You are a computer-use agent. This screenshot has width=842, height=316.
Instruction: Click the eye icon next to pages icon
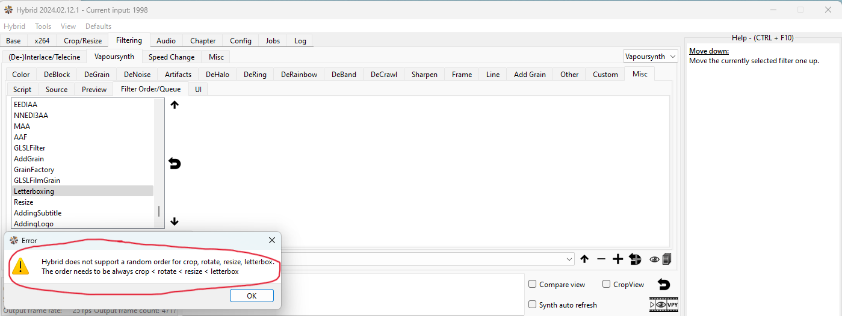coord(654,259)
